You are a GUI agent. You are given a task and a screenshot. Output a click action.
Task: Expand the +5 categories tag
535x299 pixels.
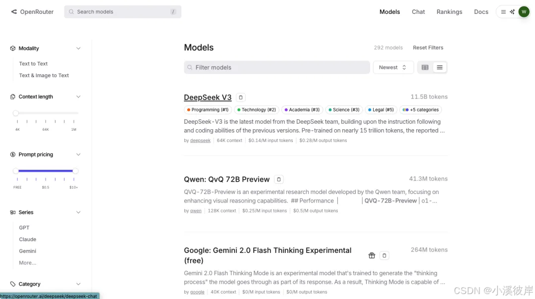click(x=421, y=110)
